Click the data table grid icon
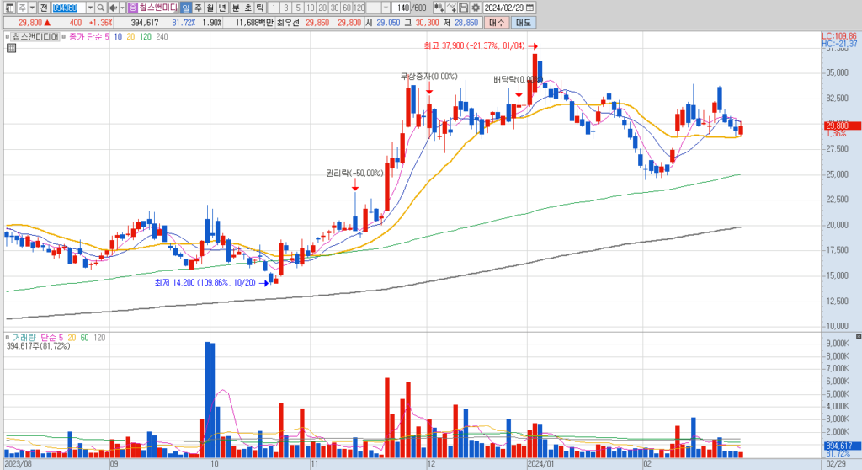The width and height of the screenshot is (862, 470). coord(11,48)
